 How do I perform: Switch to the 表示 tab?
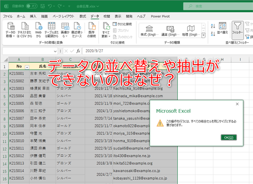coord(118,16)
